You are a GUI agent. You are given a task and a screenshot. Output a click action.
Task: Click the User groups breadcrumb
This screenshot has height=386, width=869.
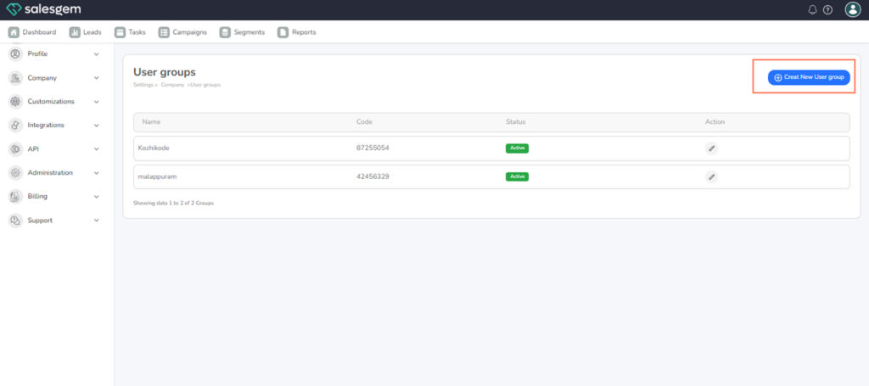tap(205, 85)
